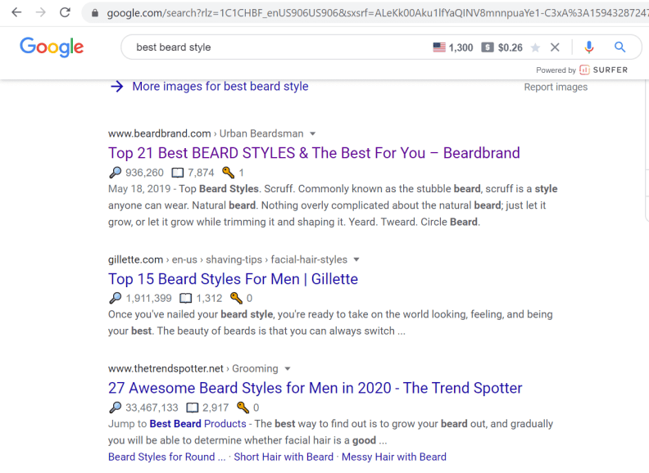
Task: Click the 'gillette.com' URL text
Action: 135,259
